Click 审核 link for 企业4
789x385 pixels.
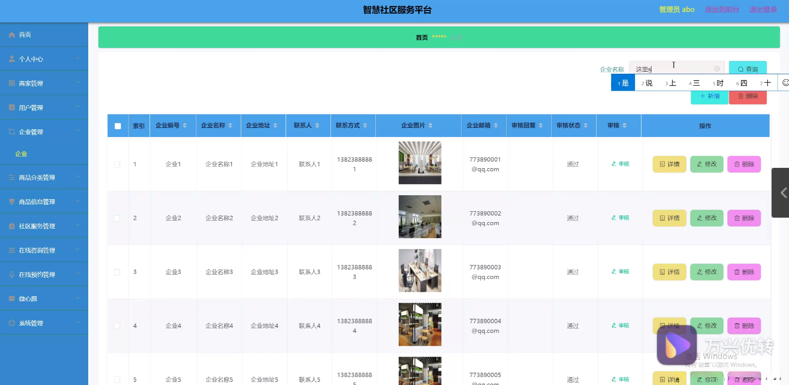point(621,325)
